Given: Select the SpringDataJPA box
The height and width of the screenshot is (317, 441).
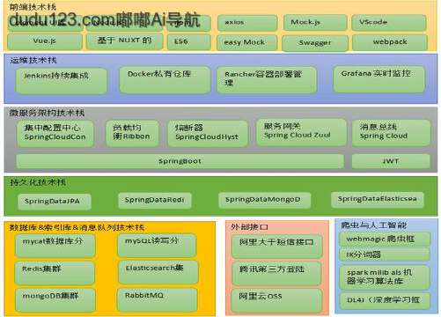Looking at the screenshot, I should (x=55, y=202).
